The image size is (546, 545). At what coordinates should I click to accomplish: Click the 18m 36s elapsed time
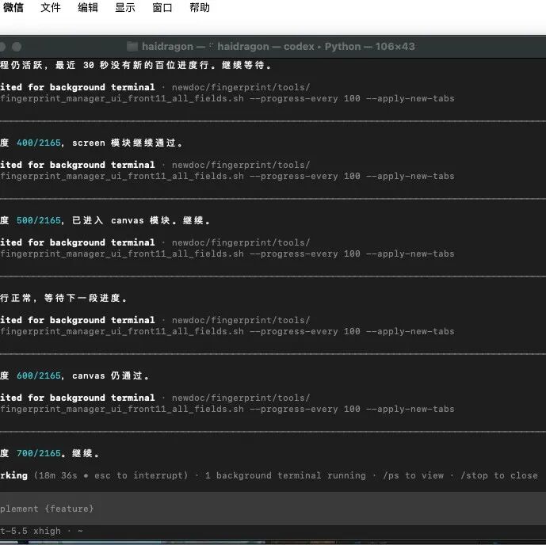pos(58,475)
